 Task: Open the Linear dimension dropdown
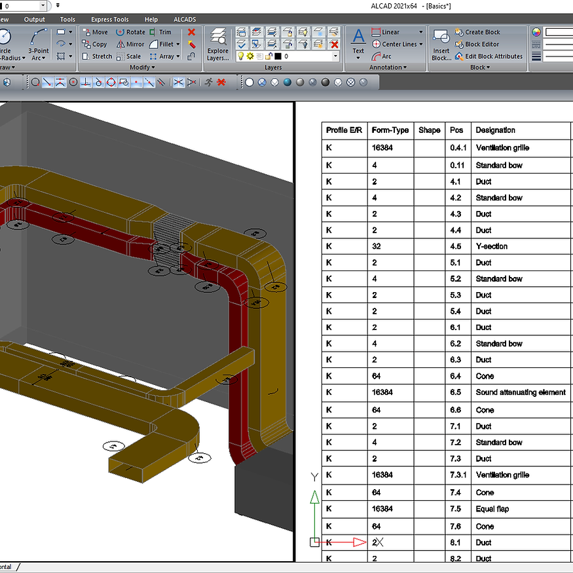click(420, 32)
